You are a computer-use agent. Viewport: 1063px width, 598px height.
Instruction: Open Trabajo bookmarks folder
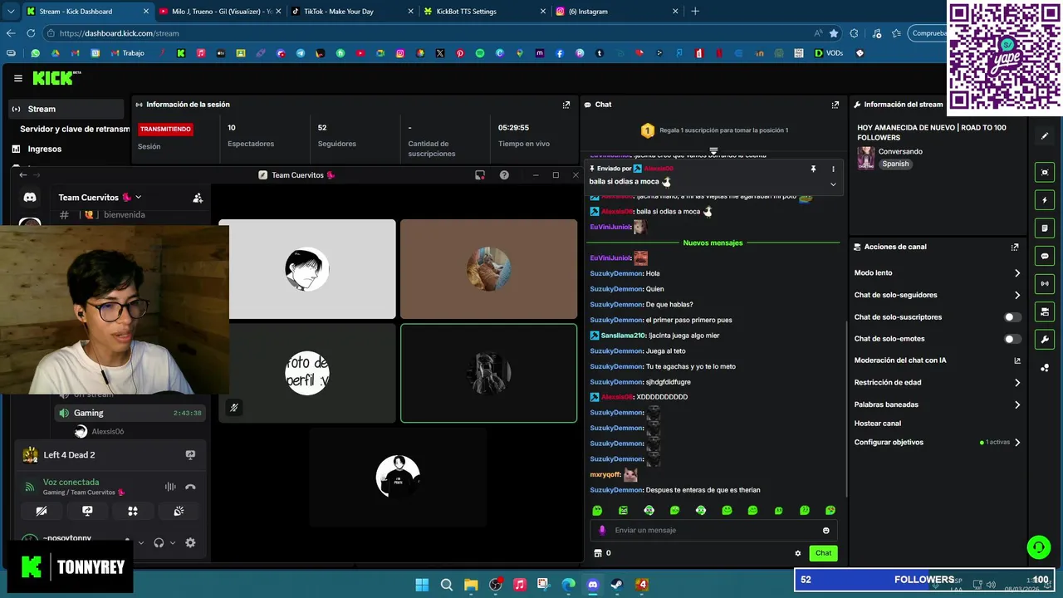(126, 53)
